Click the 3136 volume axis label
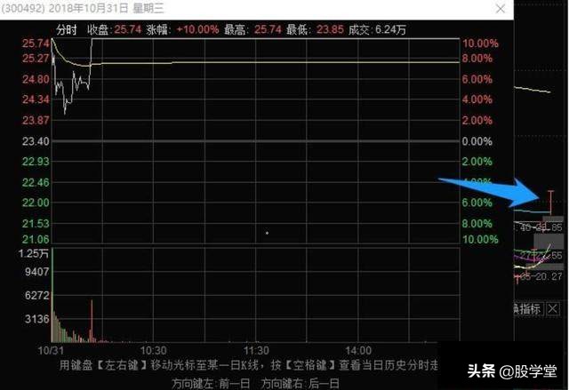Viewport: 569px width, 390px height. (x=36, y=319)
